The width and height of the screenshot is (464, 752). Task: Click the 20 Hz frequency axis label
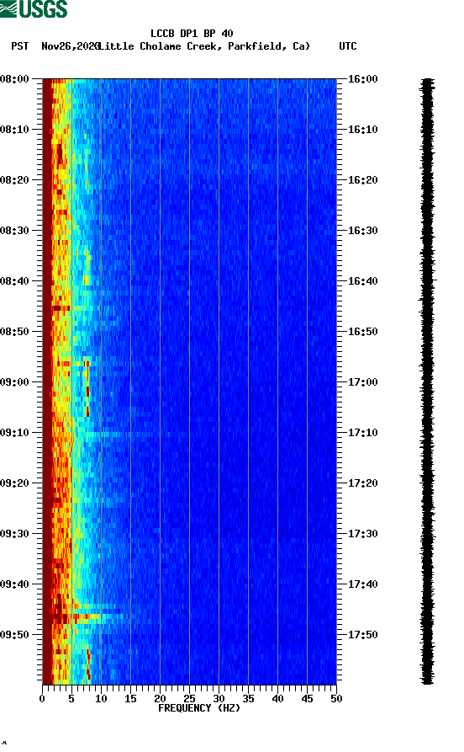160,699
